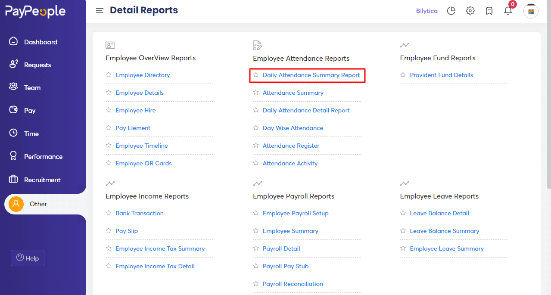The width and height of the screenshot is (551, 295).
Task: Favorite the Daily Attendance Summary Report
Action: [x=255, y=75]
